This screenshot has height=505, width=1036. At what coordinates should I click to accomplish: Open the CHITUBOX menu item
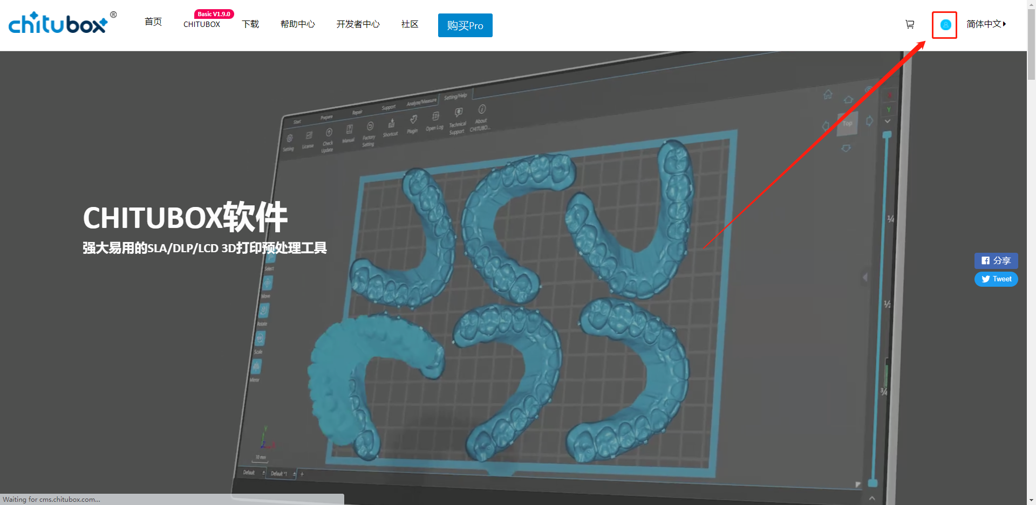pyautogui.click(x=202, y=24)
